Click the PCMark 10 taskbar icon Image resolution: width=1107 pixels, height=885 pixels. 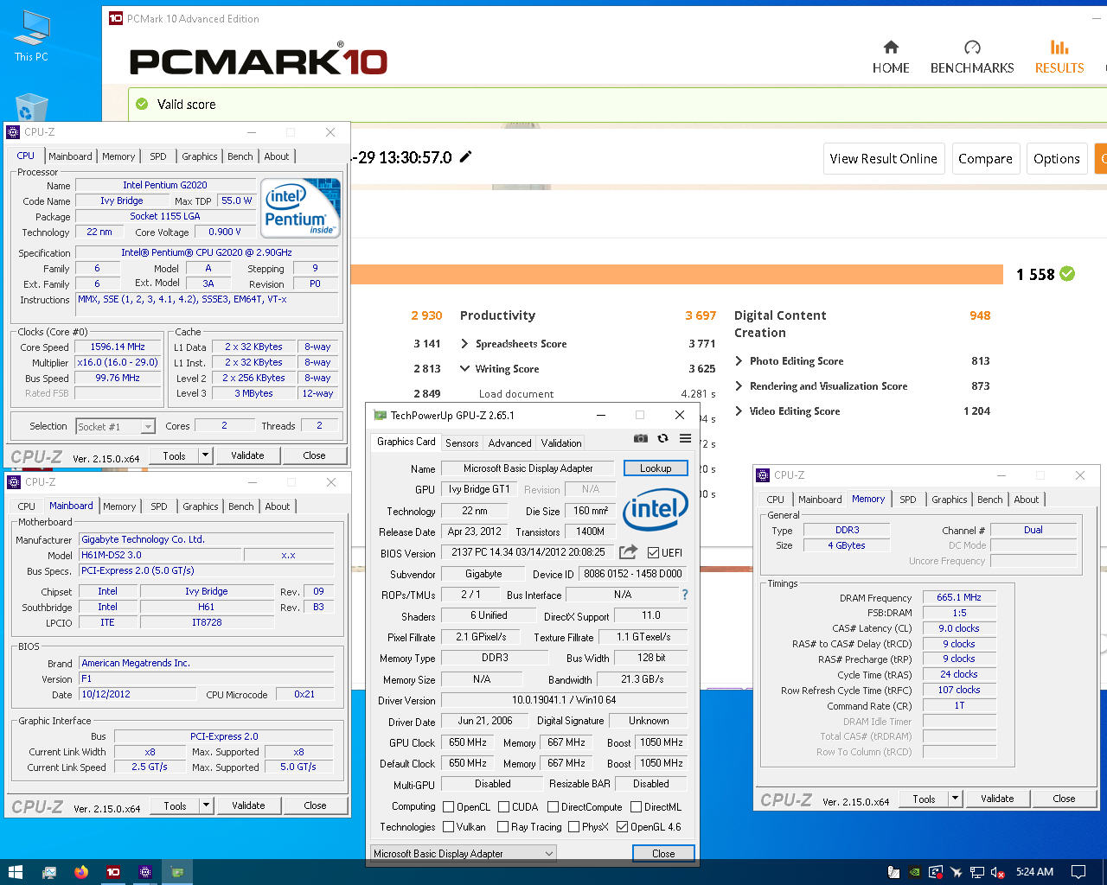pos(113,872)
